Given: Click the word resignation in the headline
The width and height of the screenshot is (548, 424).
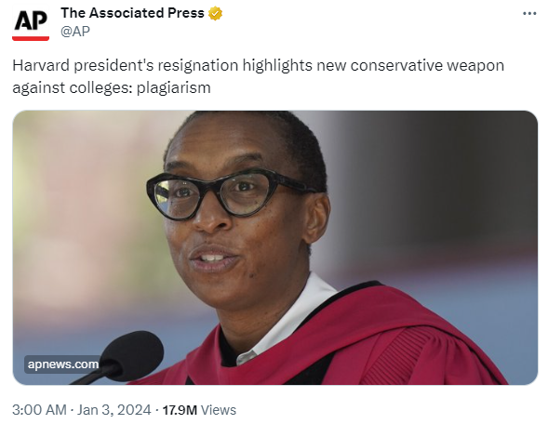Looking at the screenshot, I should tap(198, 66).
